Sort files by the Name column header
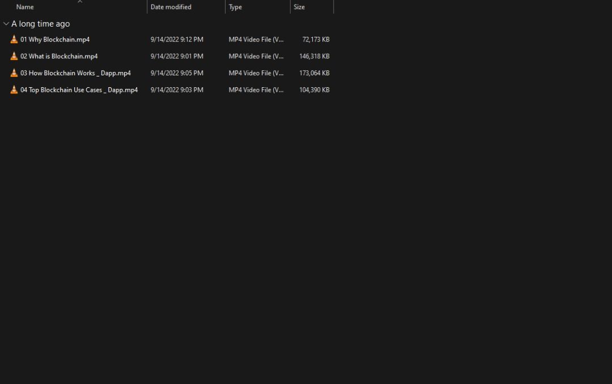 point(25,7)
